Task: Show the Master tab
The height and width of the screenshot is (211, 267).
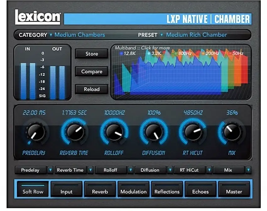Action: click(x=234, y=189)
